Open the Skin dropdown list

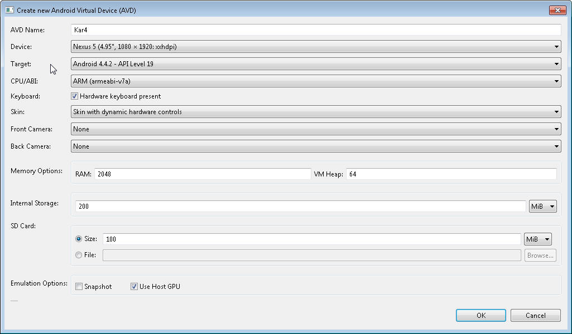[315, 112]
